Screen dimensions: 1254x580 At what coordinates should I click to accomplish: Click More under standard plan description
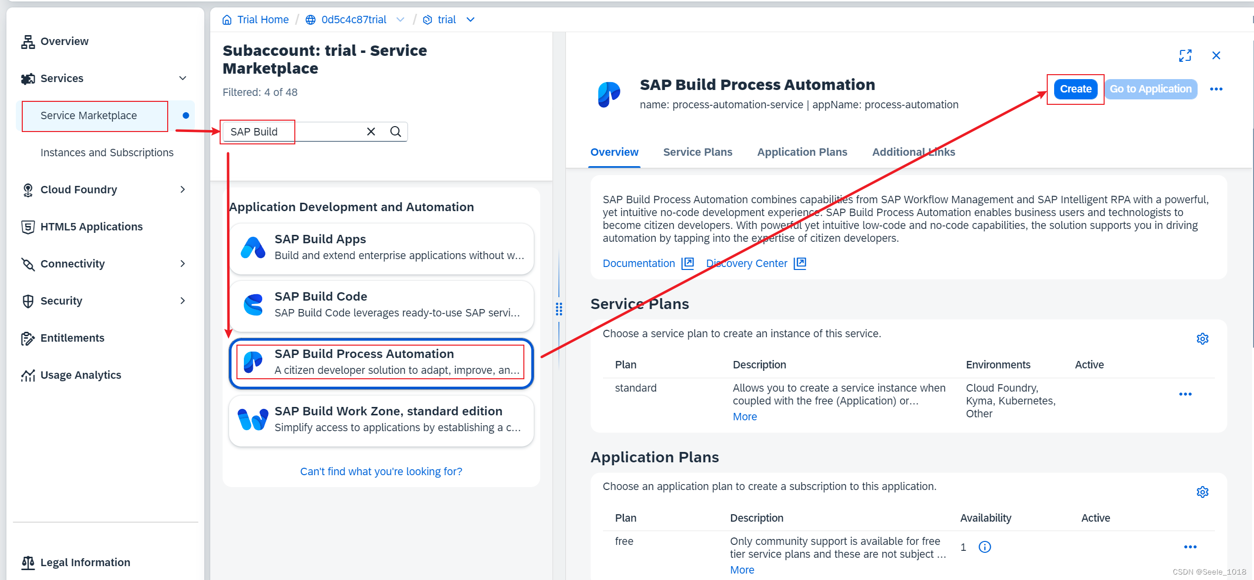point(744,417)
